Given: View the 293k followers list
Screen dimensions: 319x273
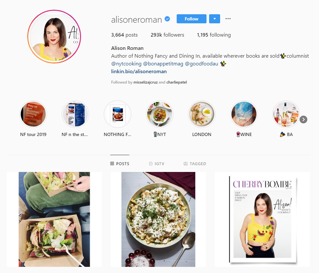Looking at the screenshot, I should click(167, 35).
